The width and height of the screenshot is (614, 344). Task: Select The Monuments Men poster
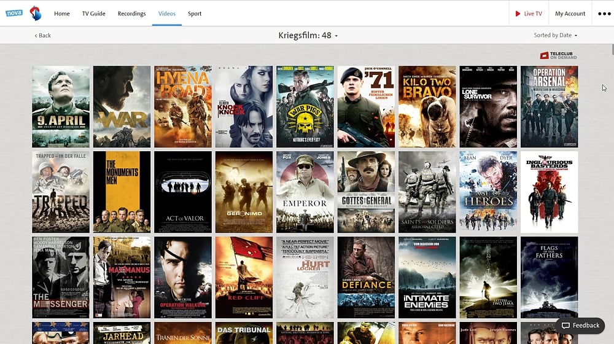point(122,192)
